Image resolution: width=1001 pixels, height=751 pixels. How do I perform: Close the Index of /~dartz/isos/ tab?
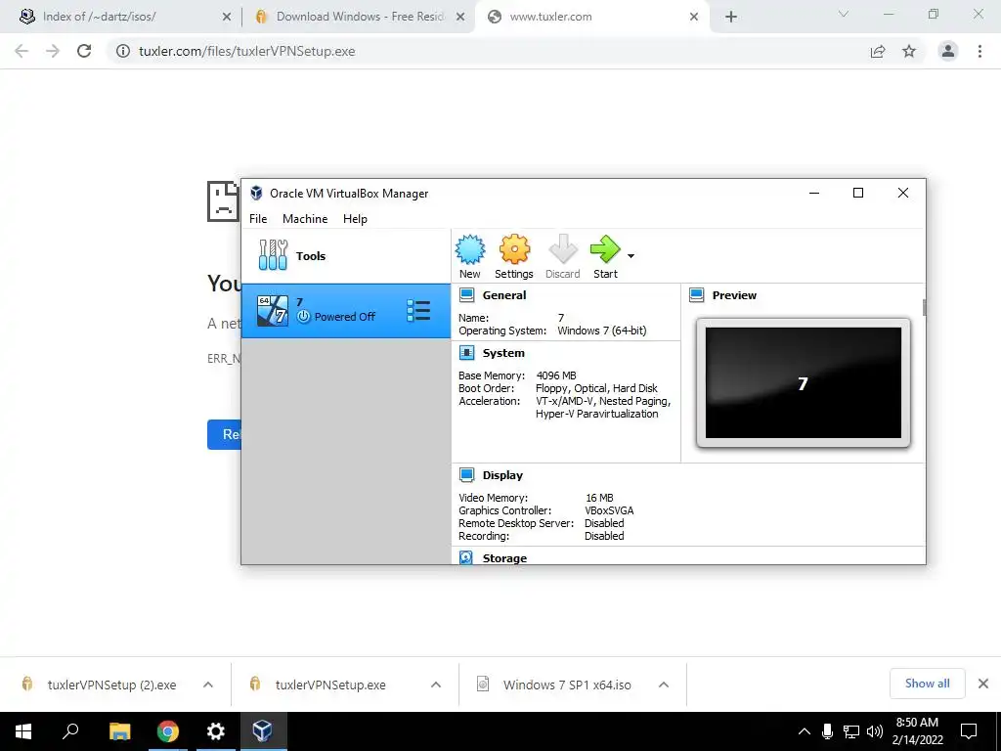pyautogui.click(x=227, y=18)
